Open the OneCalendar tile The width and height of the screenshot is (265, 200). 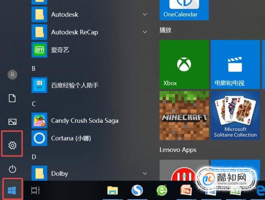pos(184,10)
